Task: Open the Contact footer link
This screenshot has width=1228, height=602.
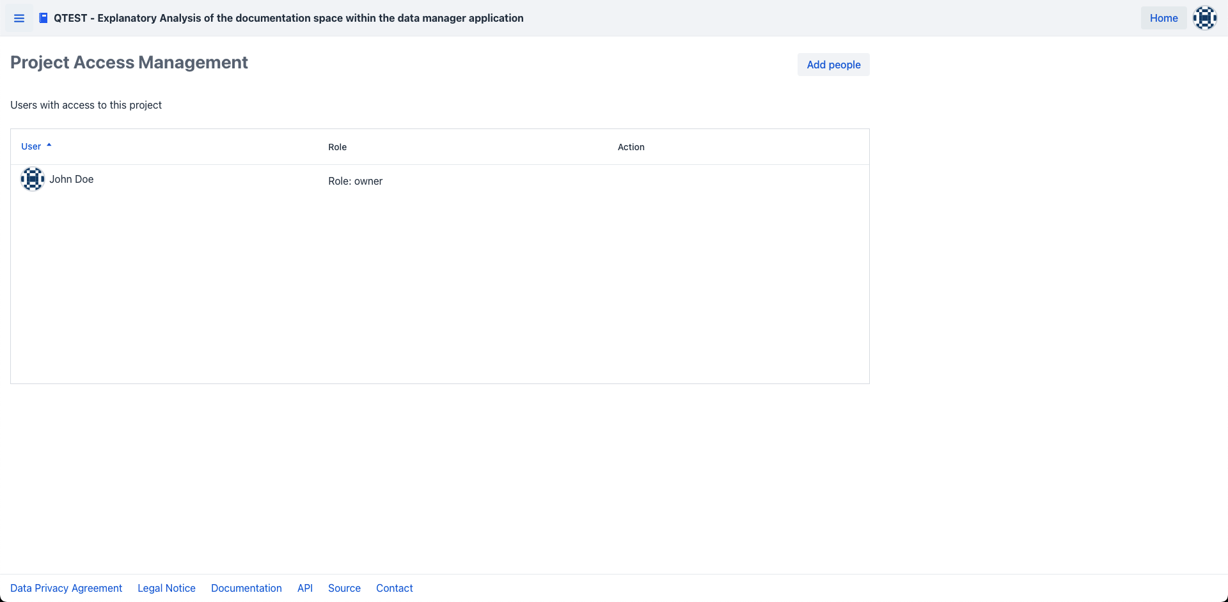Action: (394, 588)
